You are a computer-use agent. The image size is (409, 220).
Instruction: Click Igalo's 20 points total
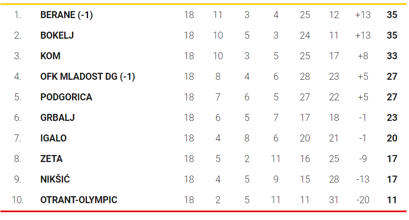(x=392, y=138)
